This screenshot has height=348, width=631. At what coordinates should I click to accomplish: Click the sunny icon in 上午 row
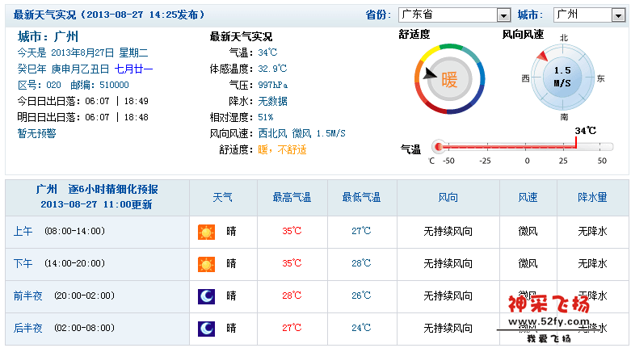pos(206,232)
